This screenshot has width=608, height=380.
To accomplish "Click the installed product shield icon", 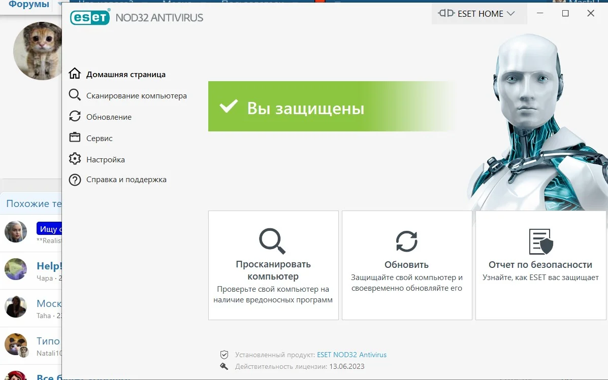I will (224, 354).
